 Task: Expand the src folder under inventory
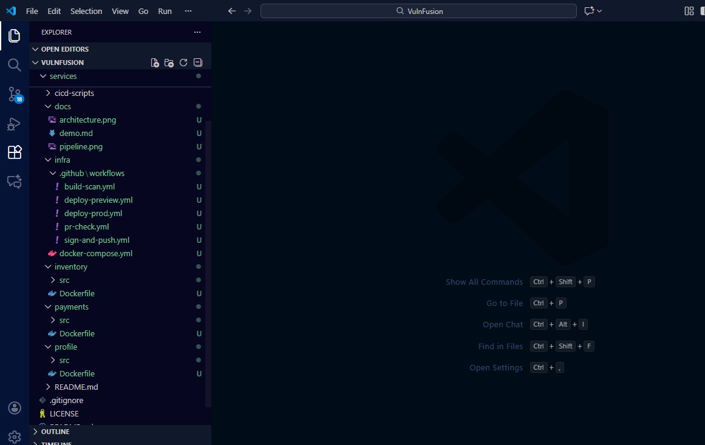point(120,280)
